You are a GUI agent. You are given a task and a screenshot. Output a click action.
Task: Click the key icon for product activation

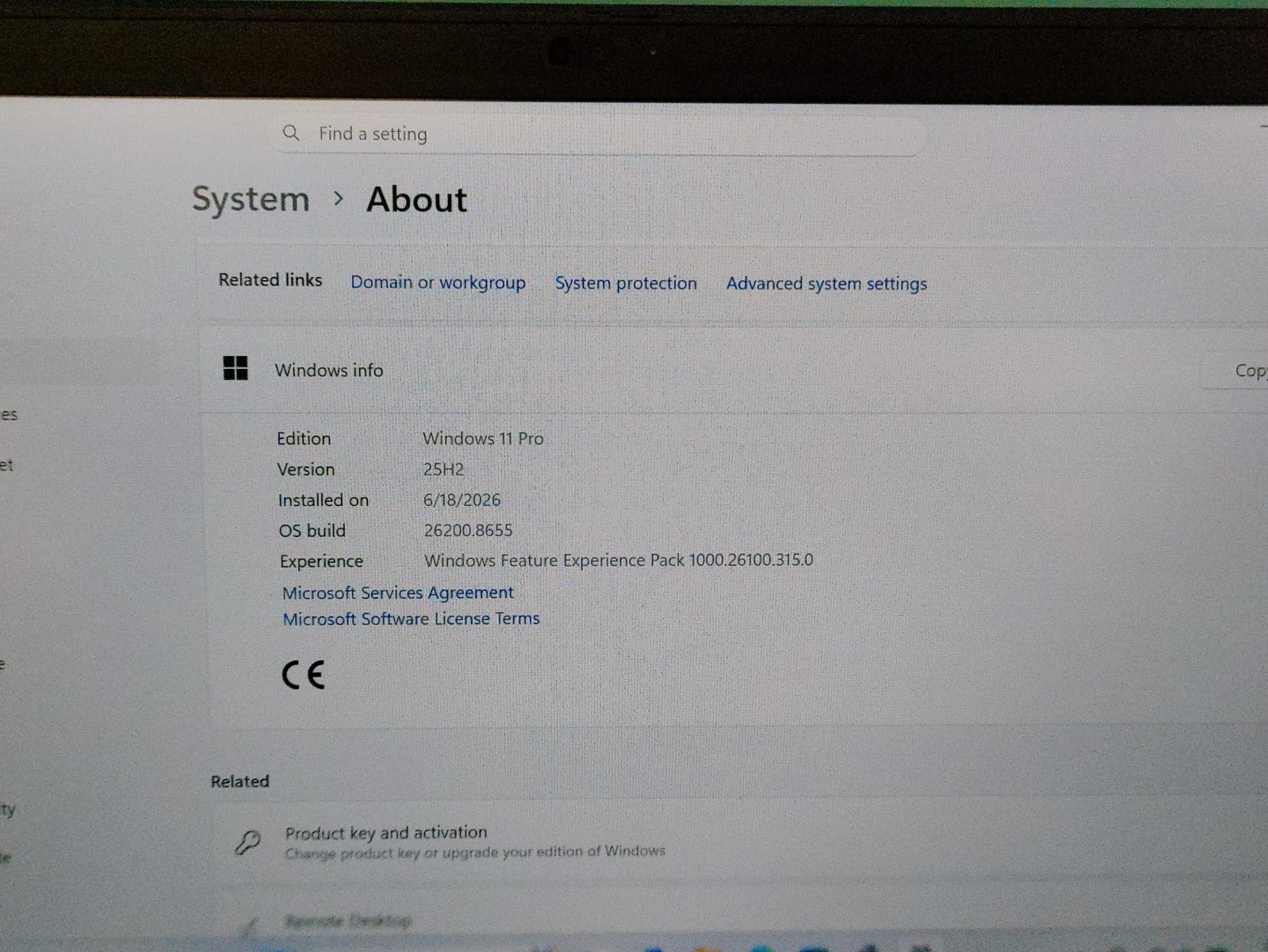pos(247,842)
